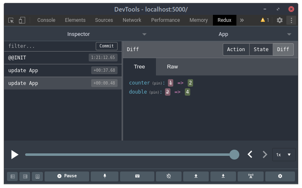The image size is (302, 188).
Task: Step back to previous action
Action: point(250,155)
